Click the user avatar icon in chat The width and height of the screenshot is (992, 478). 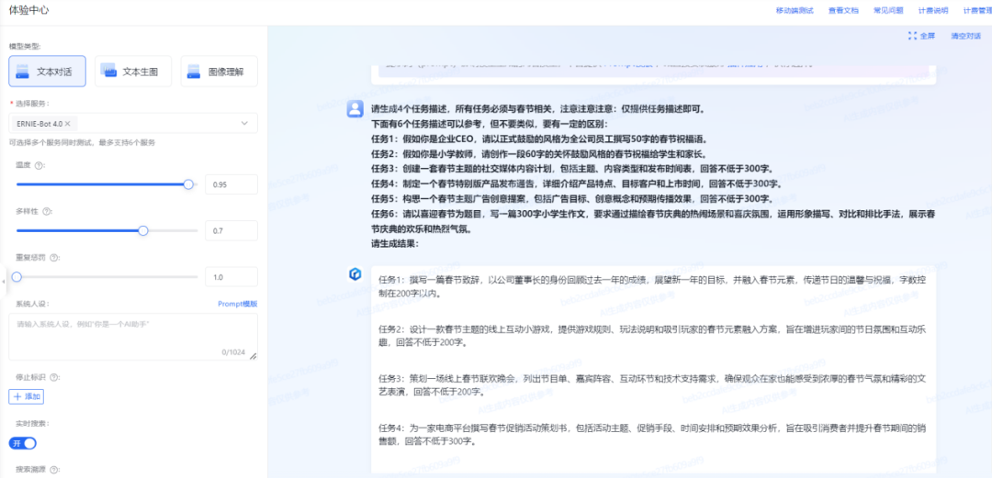355,109
